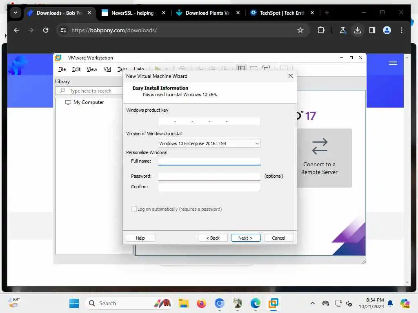The image size is (418, 313).
Task: Select the VMware Workstation taskbar icon
Action: (273, 303)
